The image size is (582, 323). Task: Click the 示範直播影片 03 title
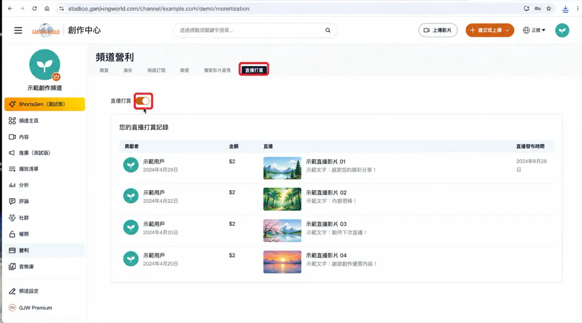tap(326, 224)
